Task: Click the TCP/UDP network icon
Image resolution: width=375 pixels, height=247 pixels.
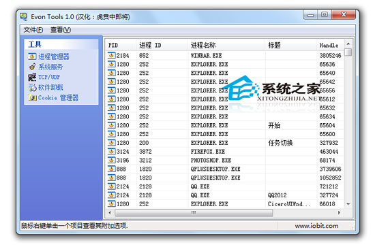Action: pos(32,77)
